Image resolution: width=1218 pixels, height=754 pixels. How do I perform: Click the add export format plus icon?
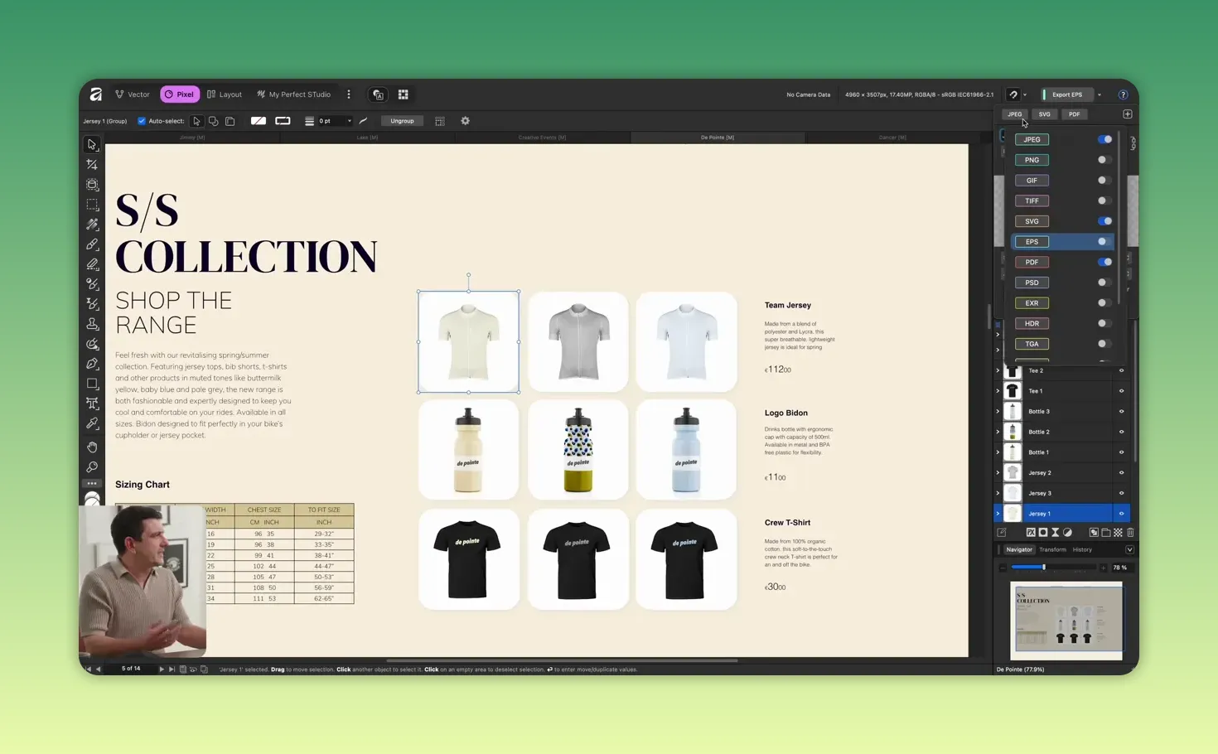tap(1127, 114)
